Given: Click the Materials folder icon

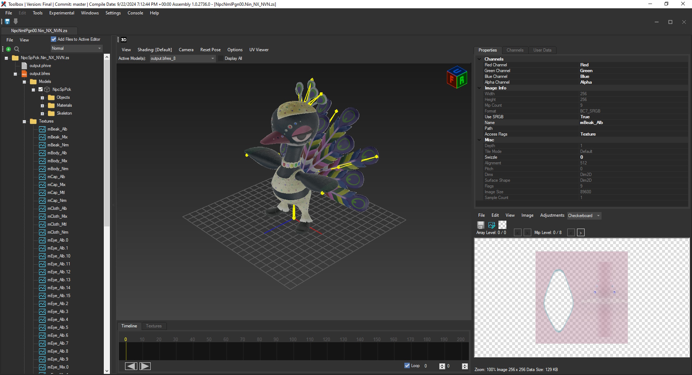Looking at the screenshot, I should point(51,105).
